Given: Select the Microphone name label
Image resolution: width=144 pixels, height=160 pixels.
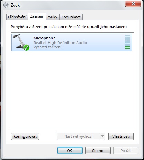Looking at the screenshot, I should 44,38.
